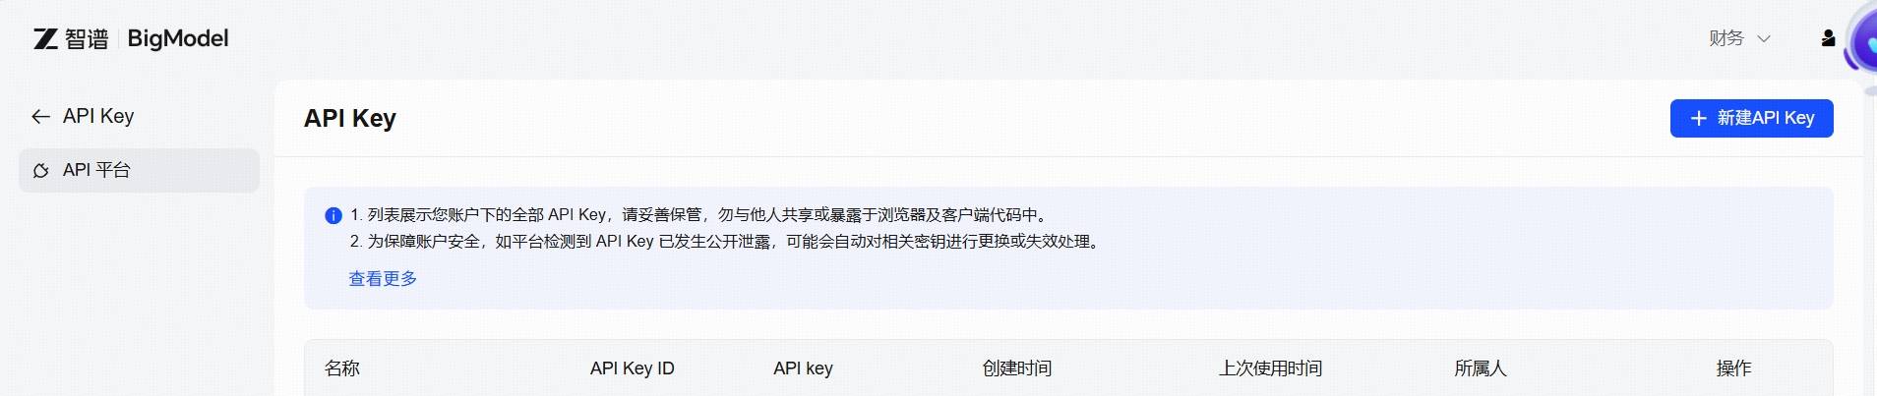The image size is (1877, 396).
Task: Select API 平台 in the sidebar
Action: (96, 171)
